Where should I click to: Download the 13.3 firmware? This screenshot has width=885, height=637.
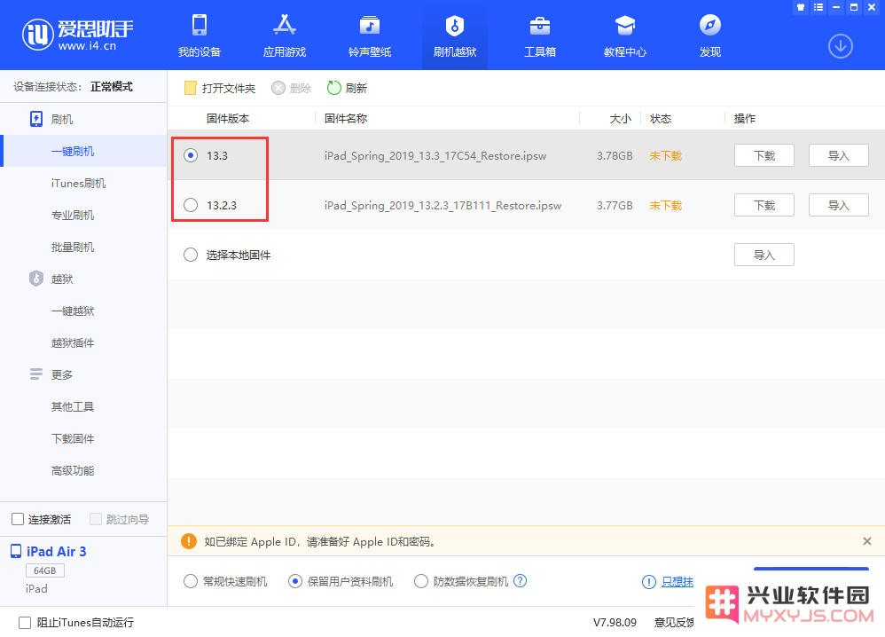pos(764,155)
